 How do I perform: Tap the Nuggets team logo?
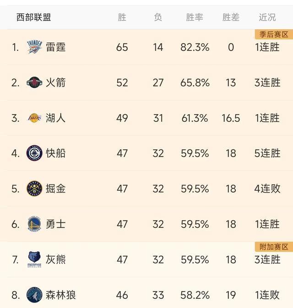(34, 188)
